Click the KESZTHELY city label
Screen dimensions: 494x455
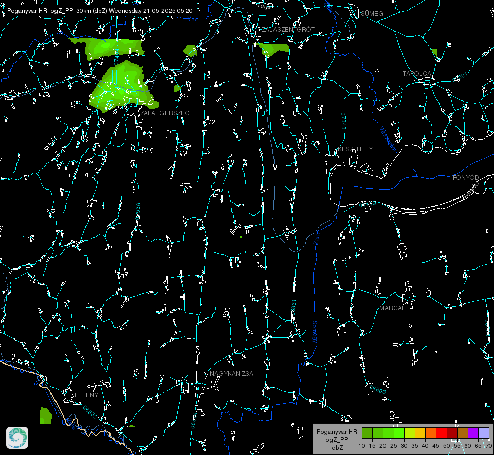pos(355,149)
